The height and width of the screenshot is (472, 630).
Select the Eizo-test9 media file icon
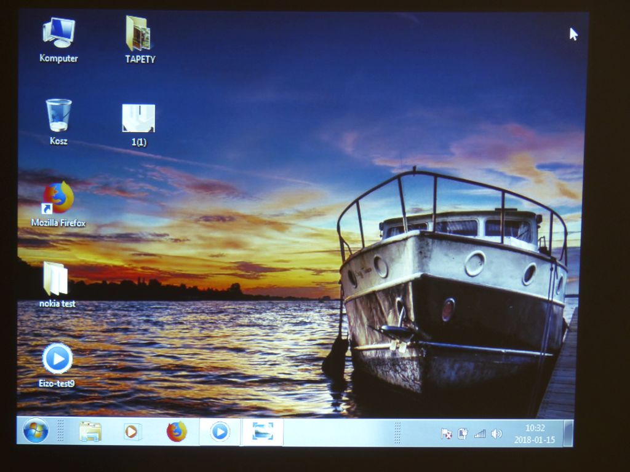pyautogui.click(x=57, y=358)
